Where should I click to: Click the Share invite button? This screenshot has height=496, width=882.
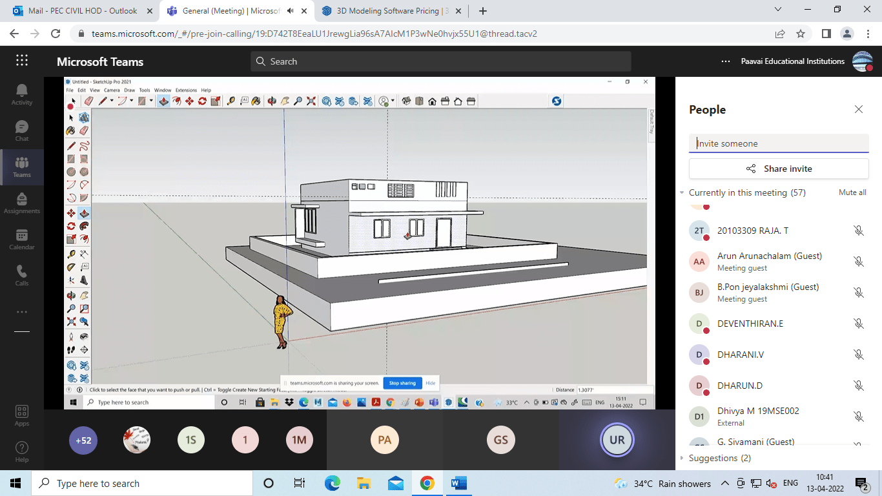(x=779, y=169)
